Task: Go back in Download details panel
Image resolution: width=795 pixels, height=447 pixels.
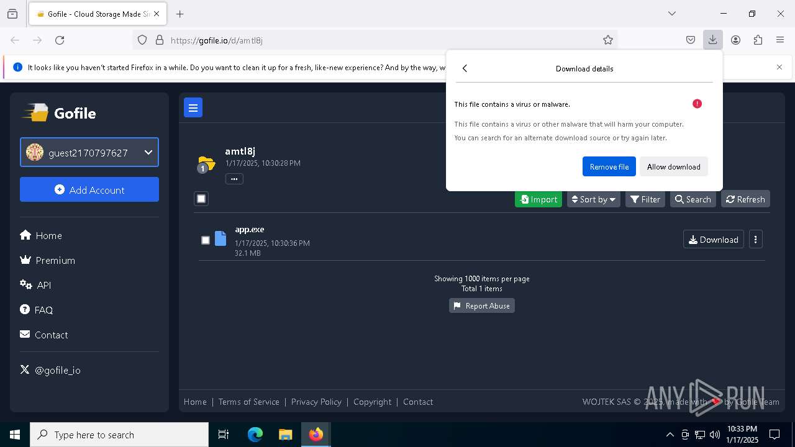Action: pos(465,68)
